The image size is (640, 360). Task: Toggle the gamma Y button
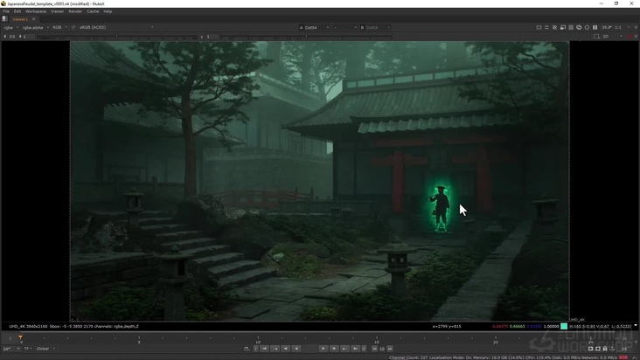(202, 37)
